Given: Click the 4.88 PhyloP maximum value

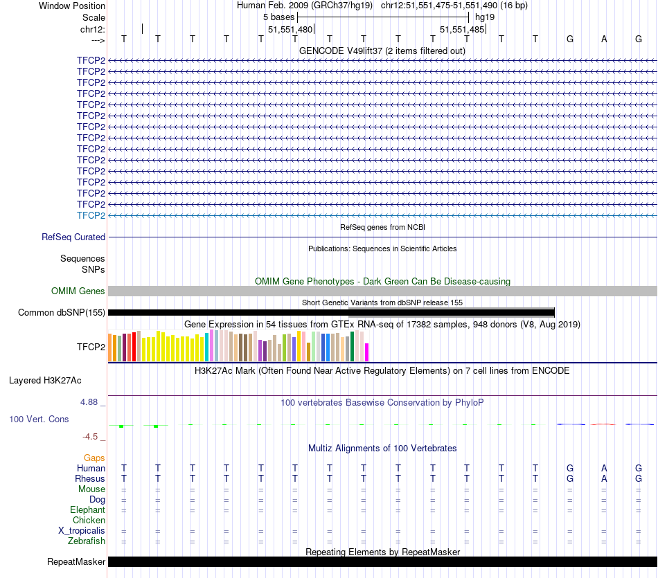Looking at the screenshot, I should pyautogui.click(x=89, y=402).
